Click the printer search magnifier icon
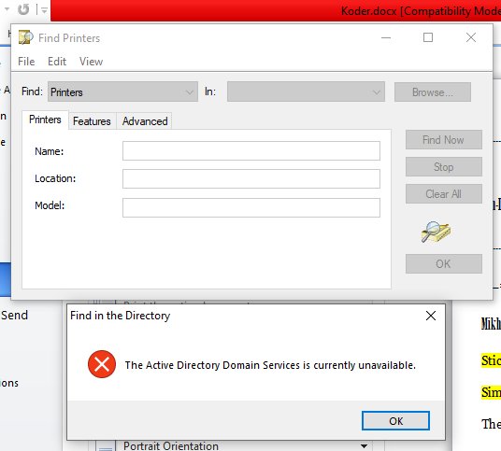This screenshot has width=501, height=451. (436, 233)
